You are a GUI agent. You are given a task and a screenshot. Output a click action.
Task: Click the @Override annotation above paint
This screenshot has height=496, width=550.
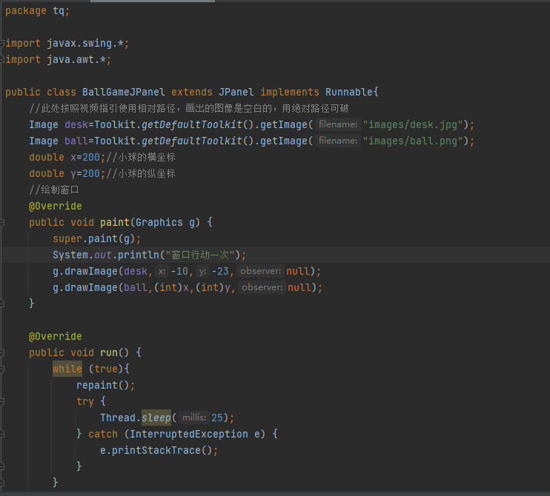click(56, 207)
